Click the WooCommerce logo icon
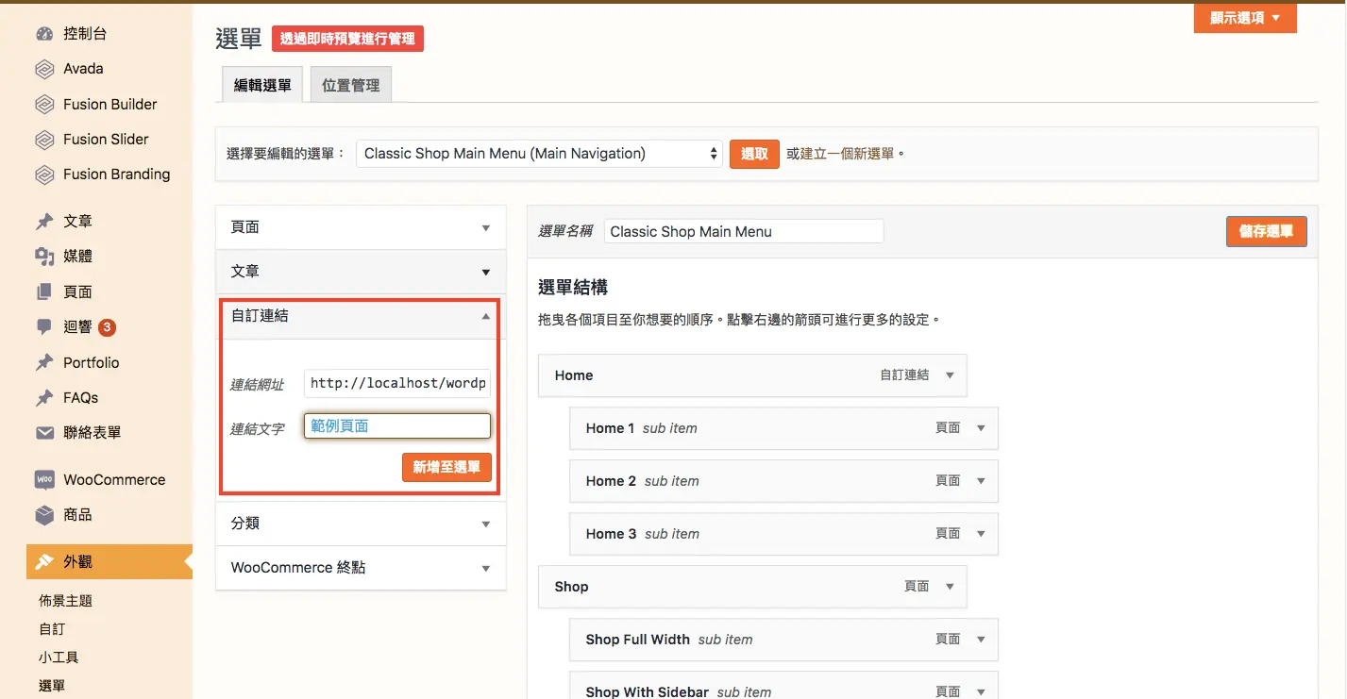This screenshot has height=699, width=1347. 44,480
